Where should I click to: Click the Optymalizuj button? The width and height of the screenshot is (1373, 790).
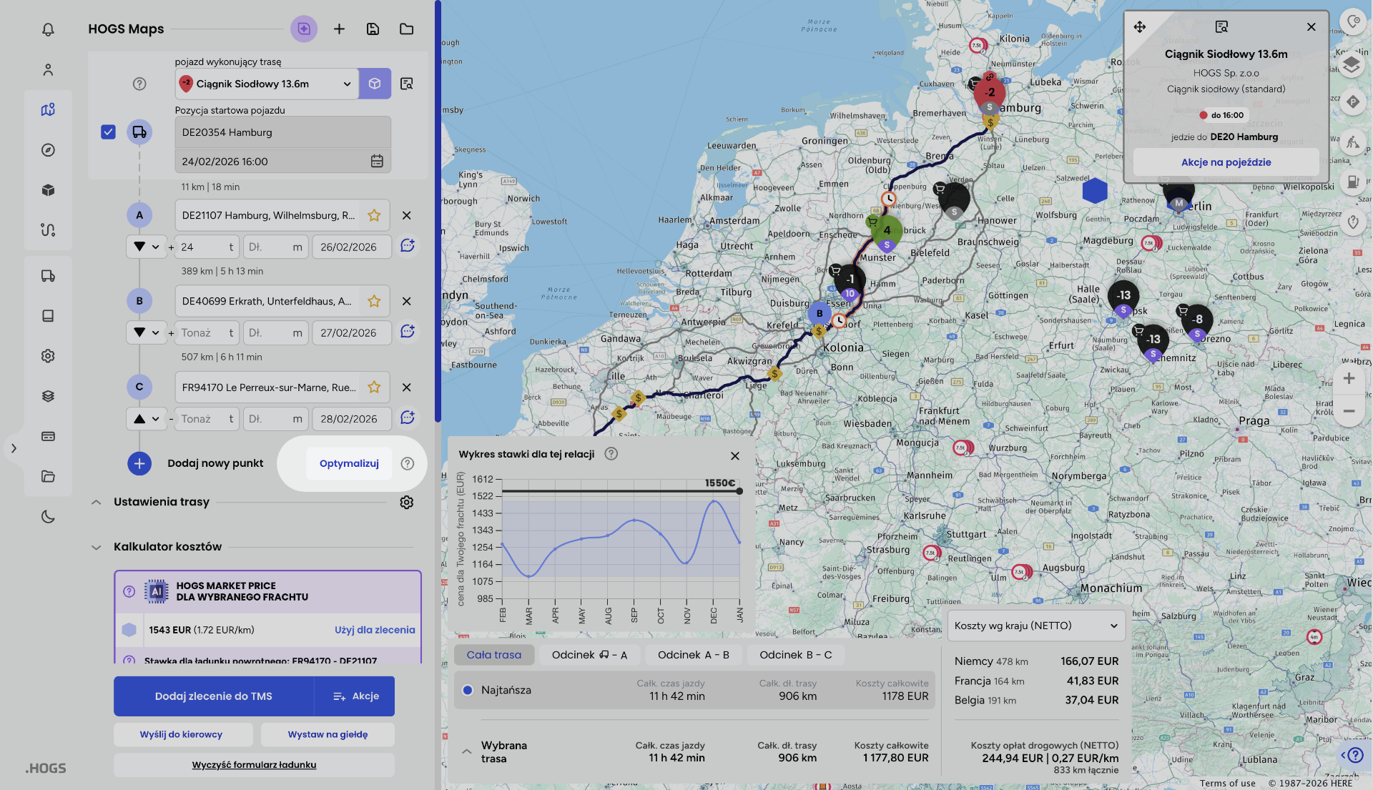tap(349, 463)
